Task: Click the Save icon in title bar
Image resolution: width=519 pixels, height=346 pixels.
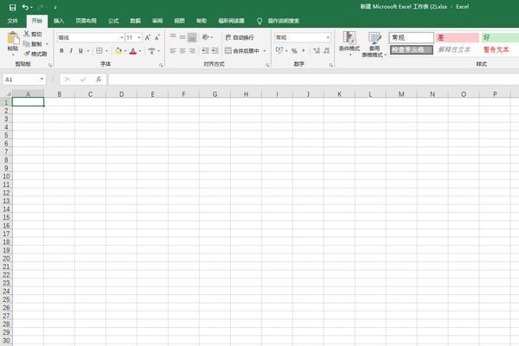Action: pyautogui.click(x=13, y=7)
